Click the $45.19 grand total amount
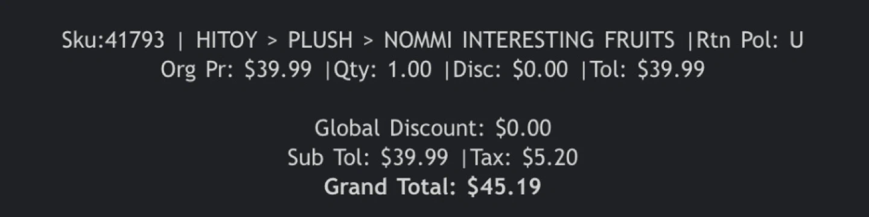869x217 pixels. point(505,186)
